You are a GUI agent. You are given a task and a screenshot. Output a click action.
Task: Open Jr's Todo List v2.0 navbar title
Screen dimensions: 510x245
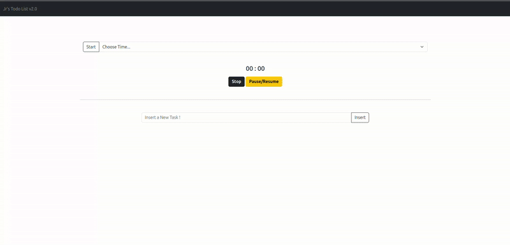point(20,9)
